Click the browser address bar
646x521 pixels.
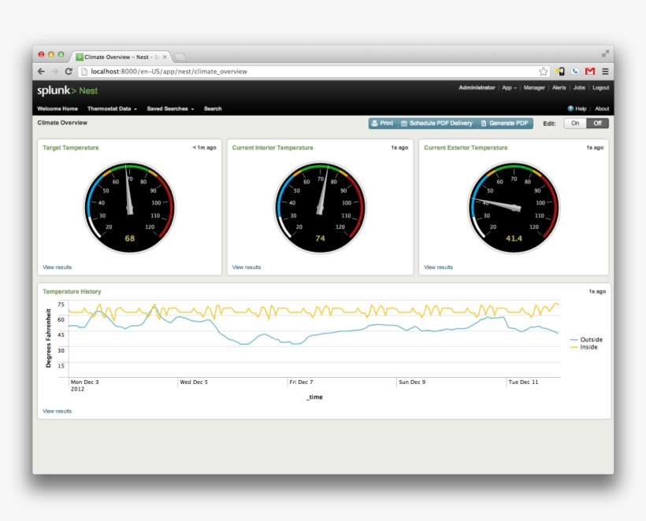point(236,71)
